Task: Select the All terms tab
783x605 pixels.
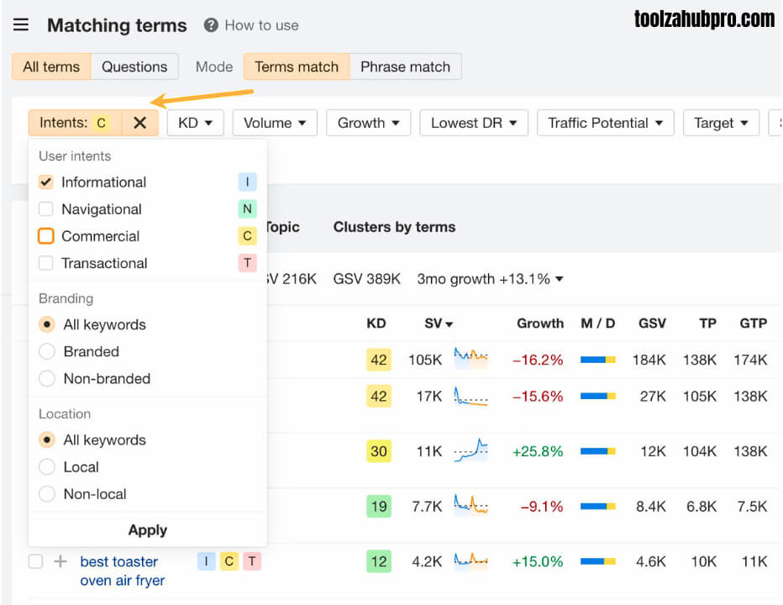Action: [51, 66]
